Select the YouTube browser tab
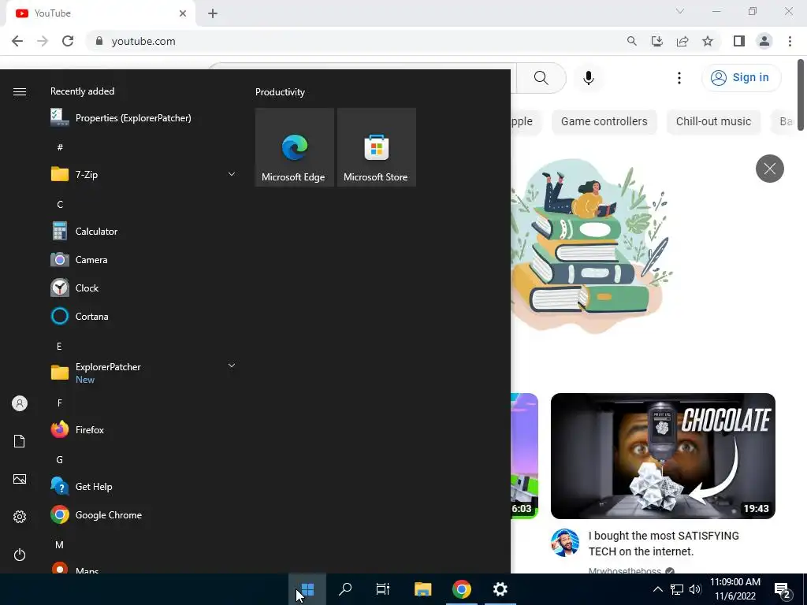Image resolution: width=807 pixels, height=605 pixels. tap(101, 13)
